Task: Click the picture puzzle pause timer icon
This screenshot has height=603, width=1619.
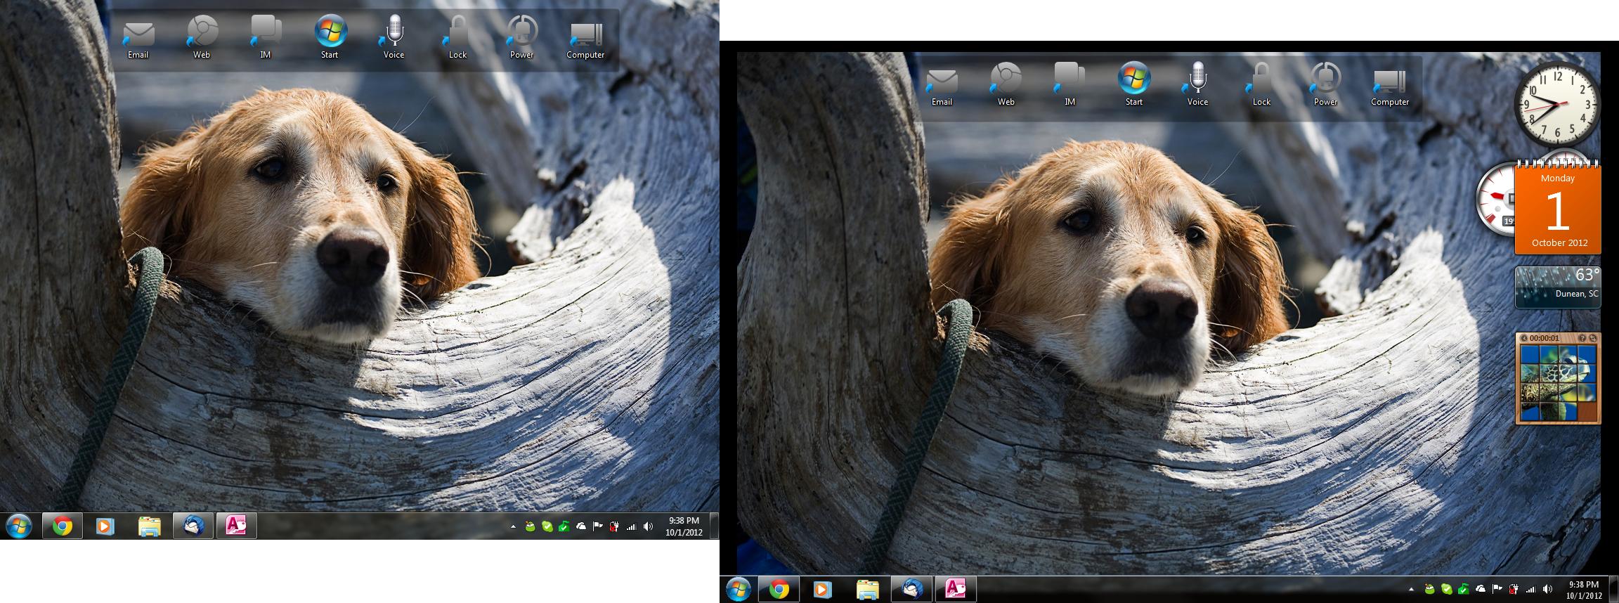Action: (1523, 338)
